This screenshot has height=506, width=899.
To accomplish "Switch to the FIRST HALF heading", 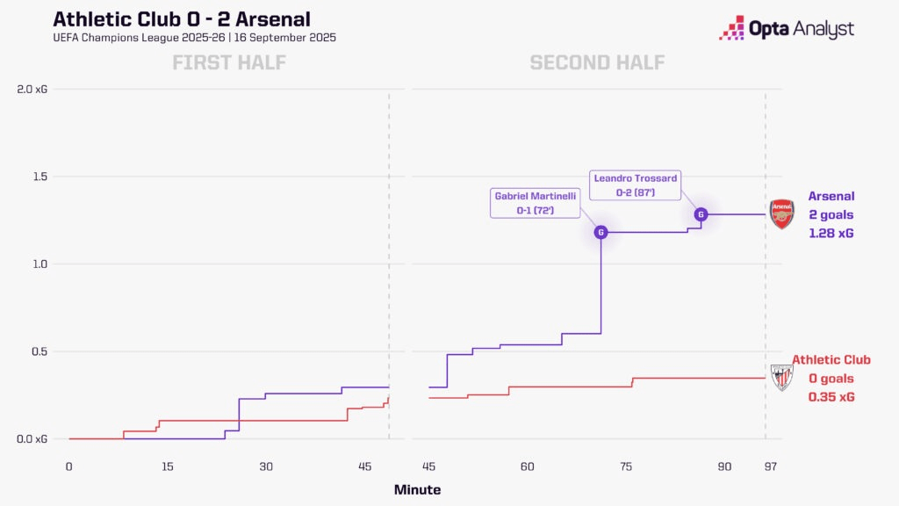I will [x=229, y=62].
